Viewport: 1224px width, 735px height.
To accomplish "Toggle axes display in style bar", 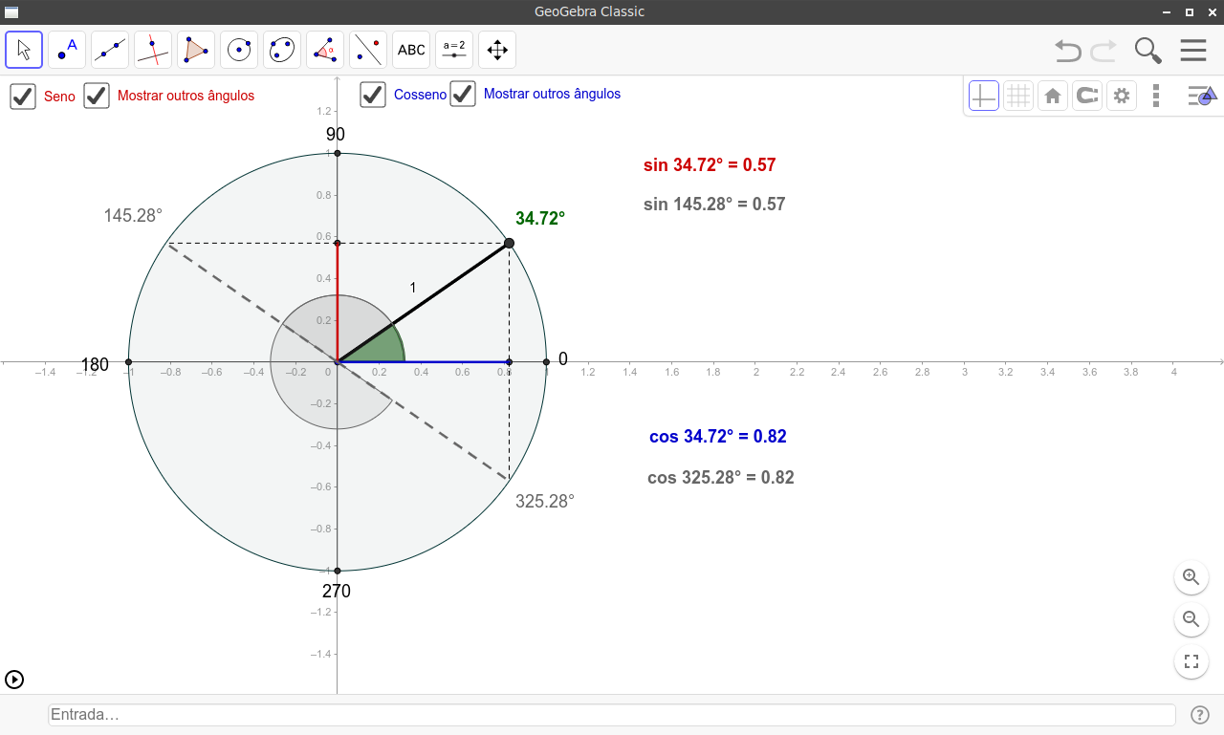I will point(984,96).
